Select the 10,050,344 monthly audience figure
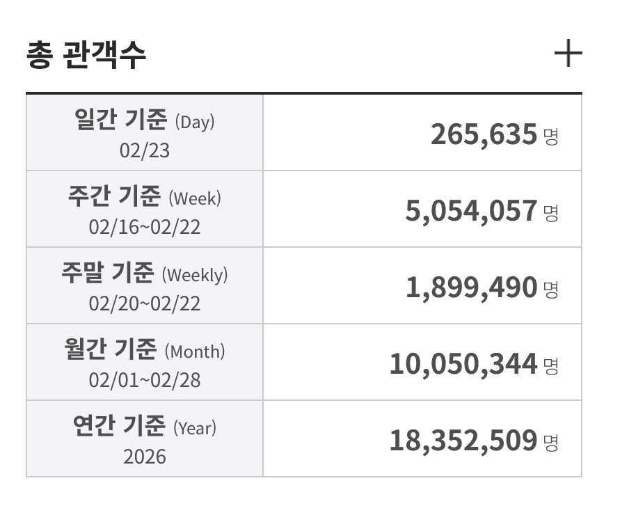The image size is (629, 522). (463, 364)
